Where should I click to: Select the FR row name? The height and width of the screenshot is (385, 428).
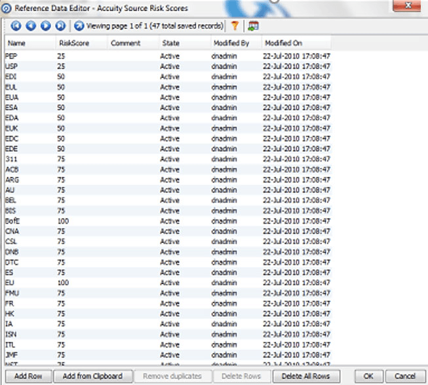(x=10, y=303)
